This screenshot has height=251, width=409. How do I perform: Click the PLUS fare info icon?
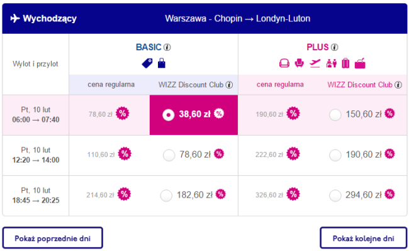point(335,47)
